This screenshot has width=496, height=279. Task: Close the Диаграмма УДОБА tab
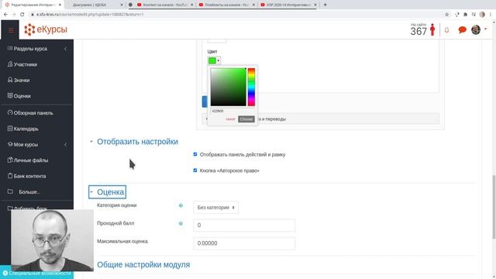[122, 5]
